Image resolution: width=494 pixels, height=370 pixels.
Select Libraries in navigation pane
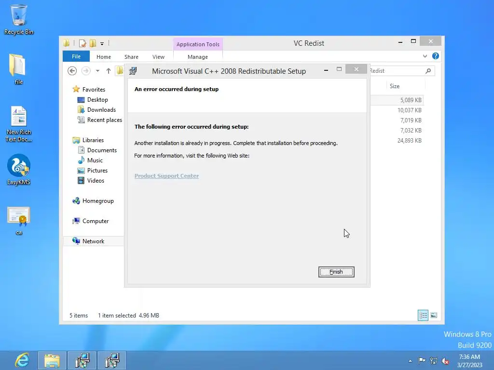(93, 140)
